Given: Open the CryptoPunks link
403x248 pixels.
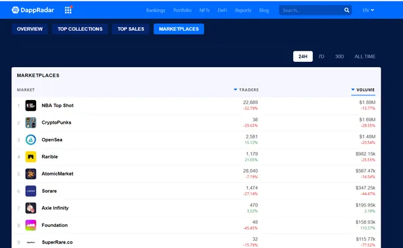Looking at the screenshot, I should pos(56,122).
